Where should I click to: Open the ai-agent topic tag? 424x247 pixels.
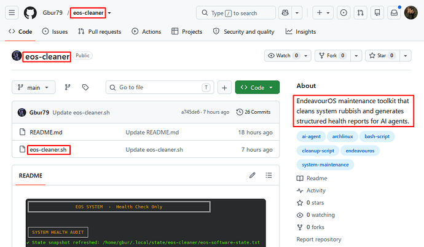(311, 136)
